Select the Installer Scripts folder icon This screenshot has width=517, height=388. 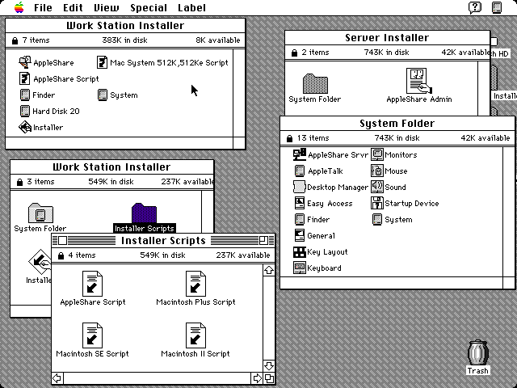click(x=144, y=214)
